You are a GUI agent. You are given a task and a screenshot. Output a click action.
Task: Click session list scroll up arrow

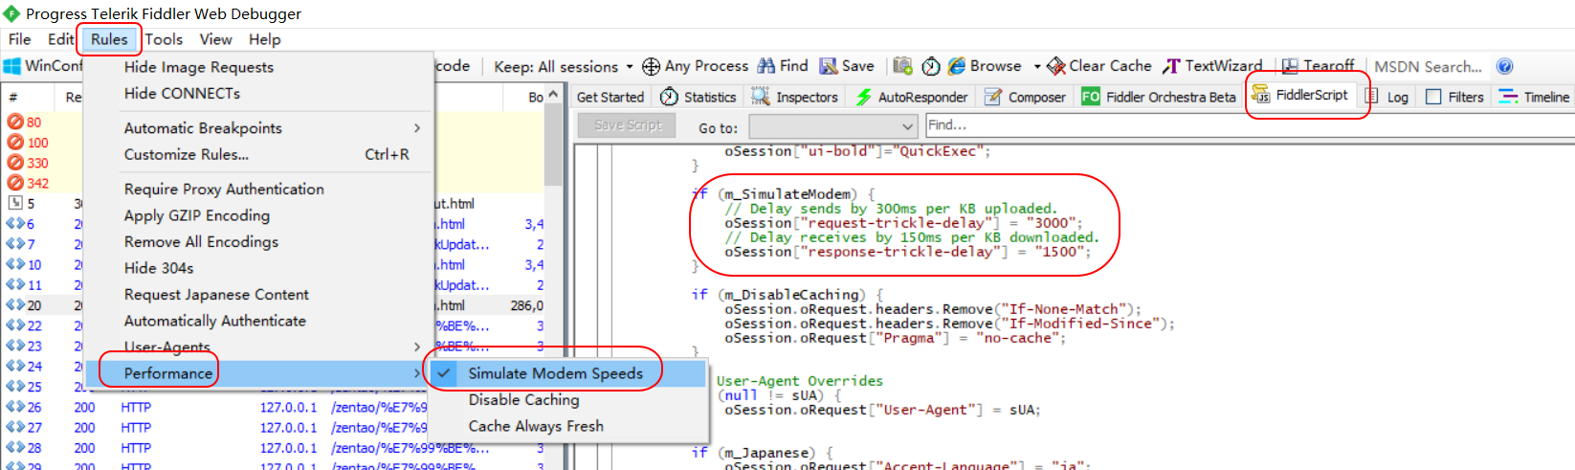pyautogui.click(x=553, y=95)
